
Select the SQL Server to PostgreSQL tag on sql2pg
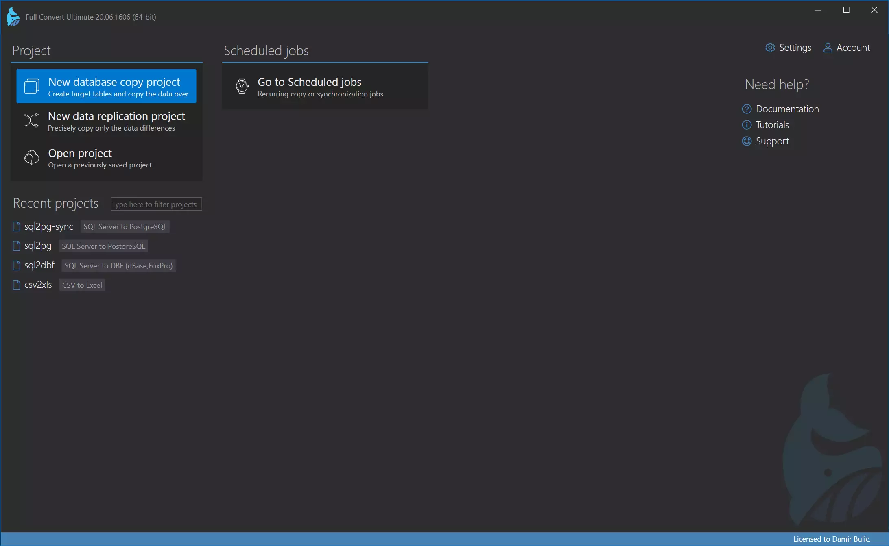click(x=103, y=246)
